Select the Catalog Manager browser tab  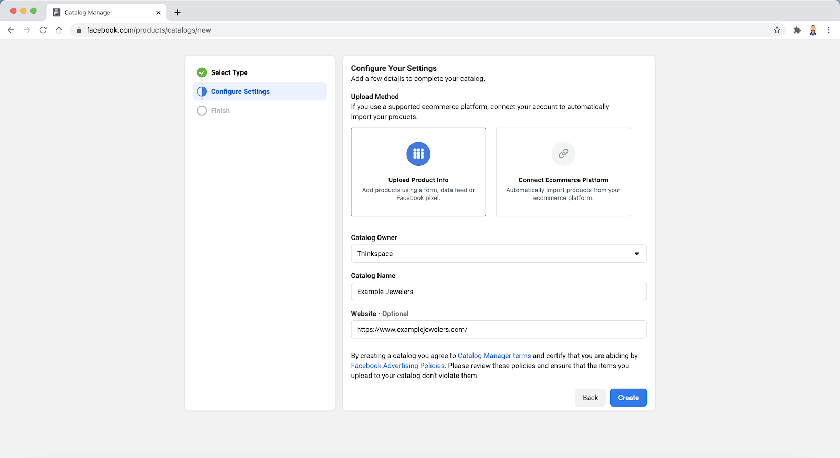(107, 12)
